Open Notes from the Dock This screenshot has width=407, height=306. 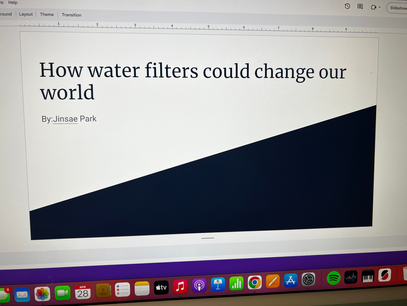(142, 288)
